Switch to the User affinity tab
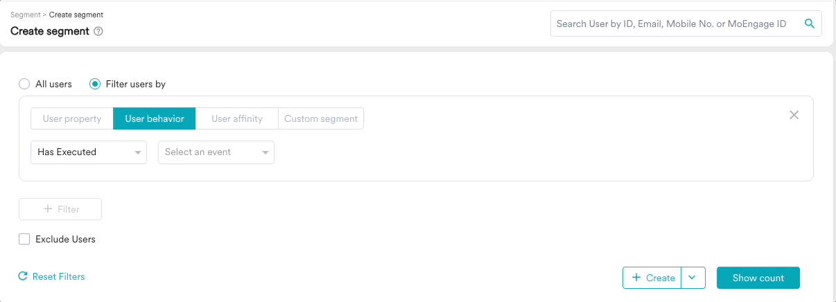The height and width of the screenshot is (302, 836). (x=237, y=118)
